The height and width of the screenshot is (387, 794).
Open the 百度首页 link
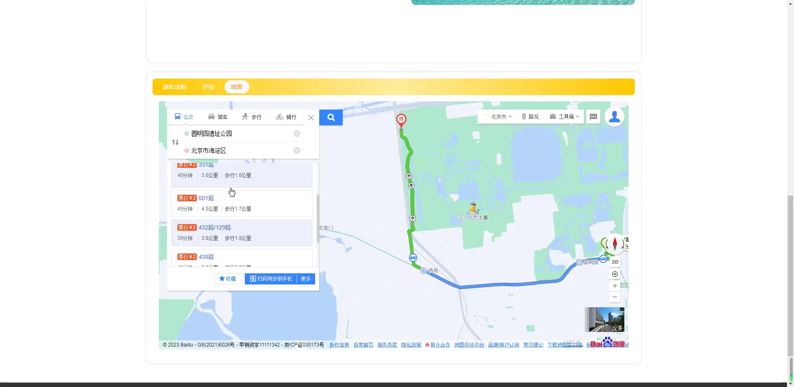pos(363,345)
